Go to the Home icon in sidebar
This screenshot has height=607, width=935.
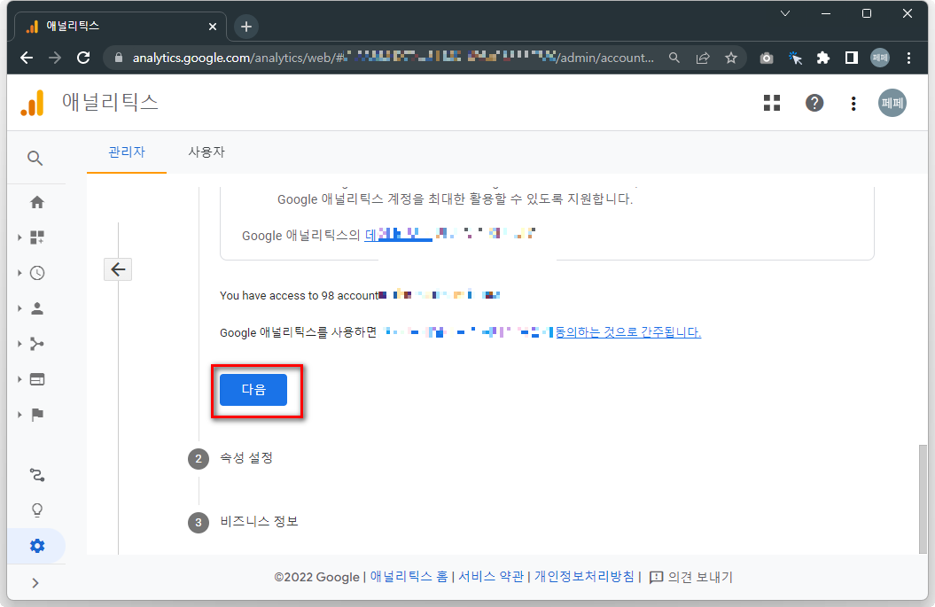coord(37,202)
